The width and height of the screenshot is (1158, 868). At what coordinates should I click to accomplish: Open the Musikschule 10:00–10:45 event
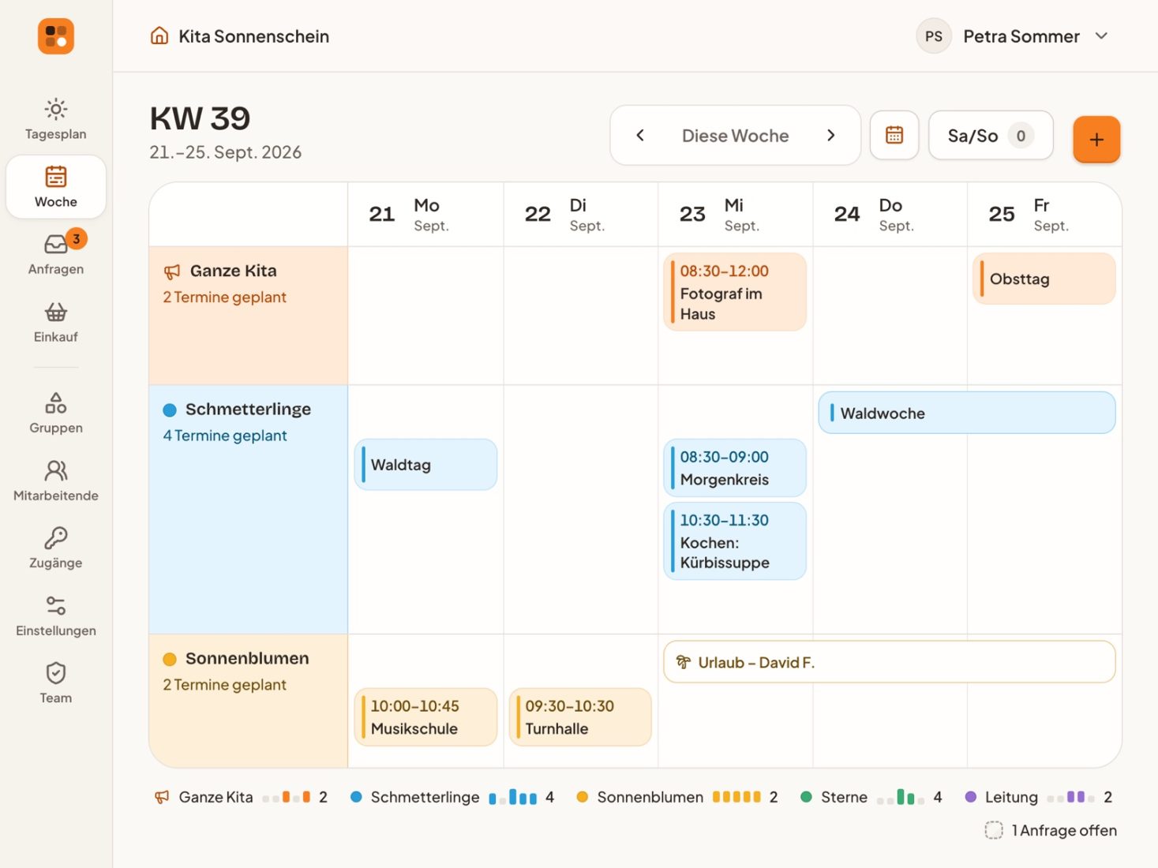coord(425,717)
